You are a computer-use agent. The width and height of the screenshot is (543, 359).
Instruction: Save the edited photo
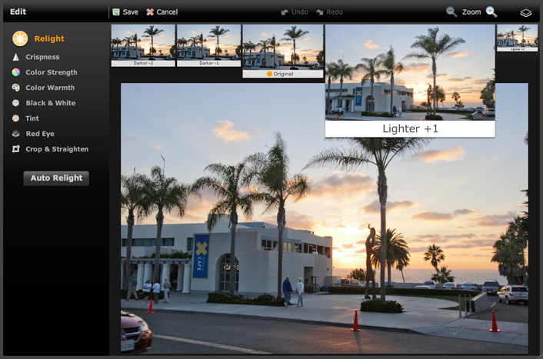click(x=125, y=12)
